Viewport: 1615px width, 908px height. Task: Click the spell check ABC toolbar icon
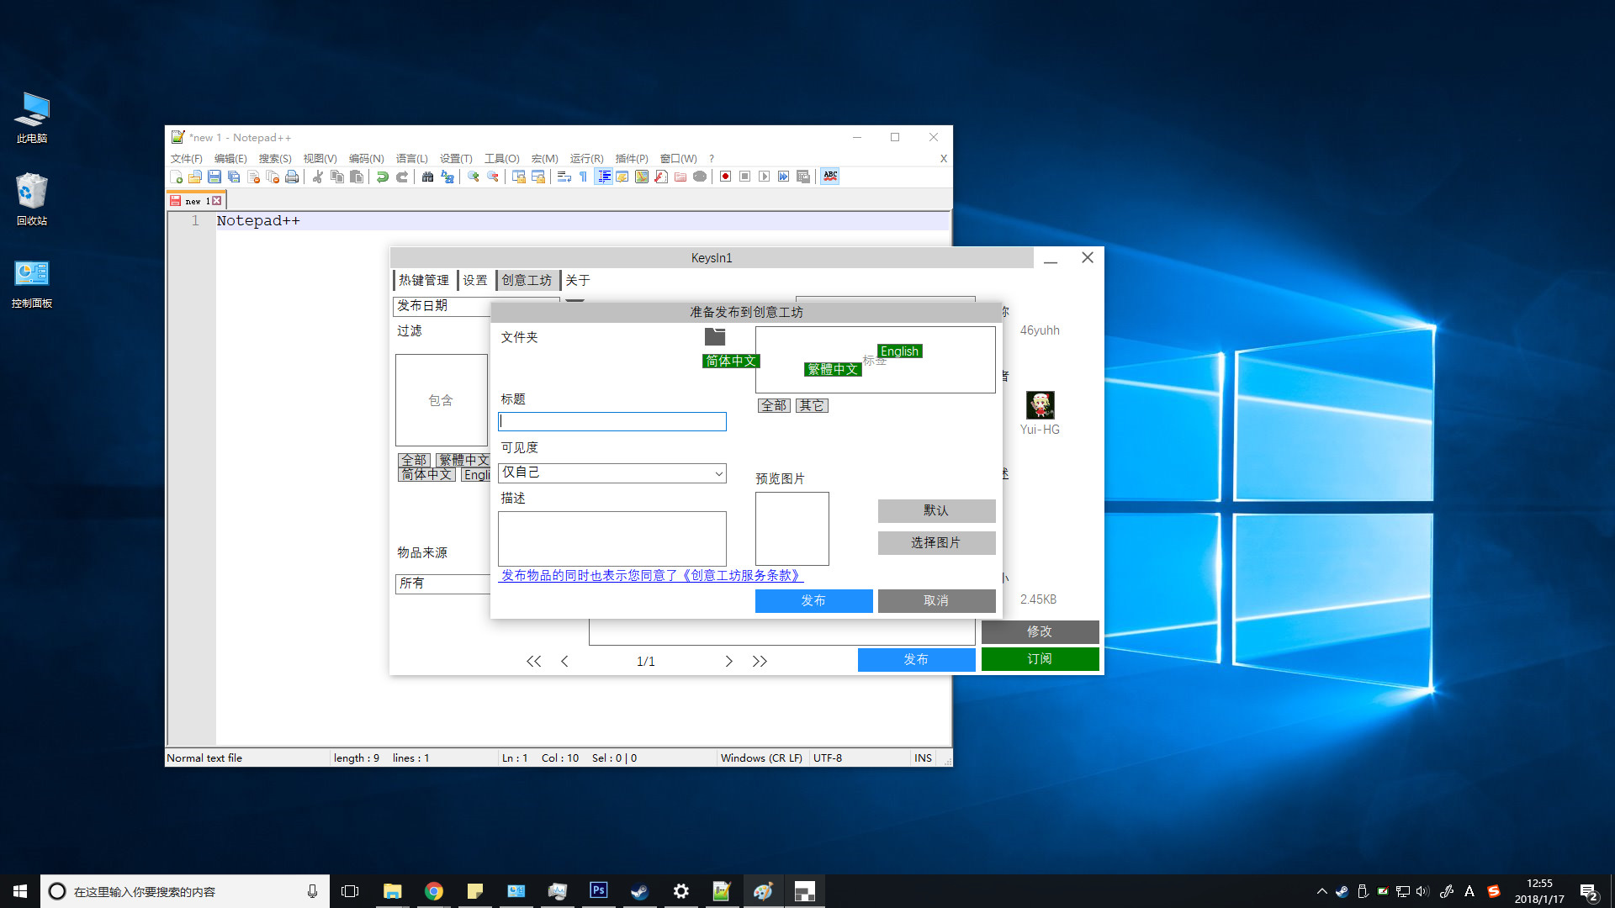830,177
